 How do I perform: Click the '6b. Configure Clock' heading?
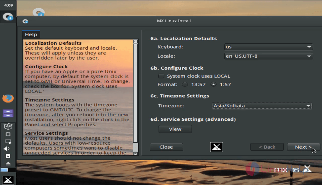177,68
